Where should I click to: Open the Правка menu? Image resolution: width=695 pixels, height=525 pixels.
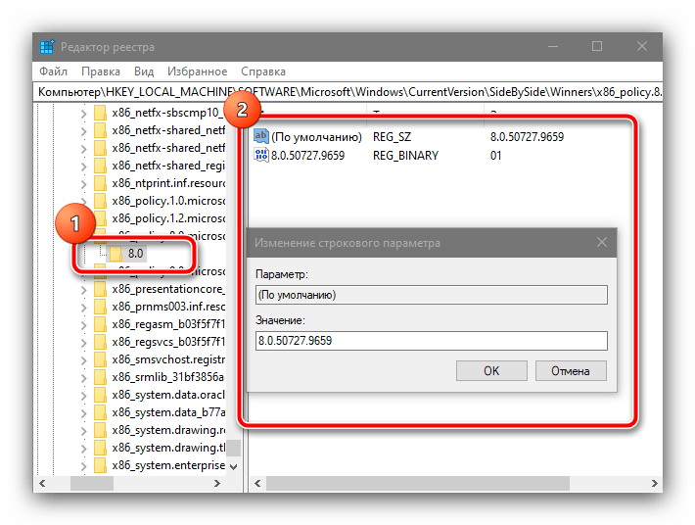coord(101,72)
